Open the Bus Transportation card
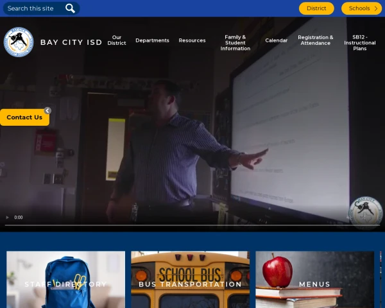Screen dimensions: 385x308 191,280
